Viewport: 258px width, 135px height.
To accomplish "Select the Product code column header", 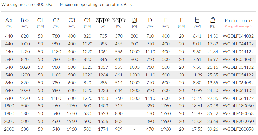I will point(238,20).
